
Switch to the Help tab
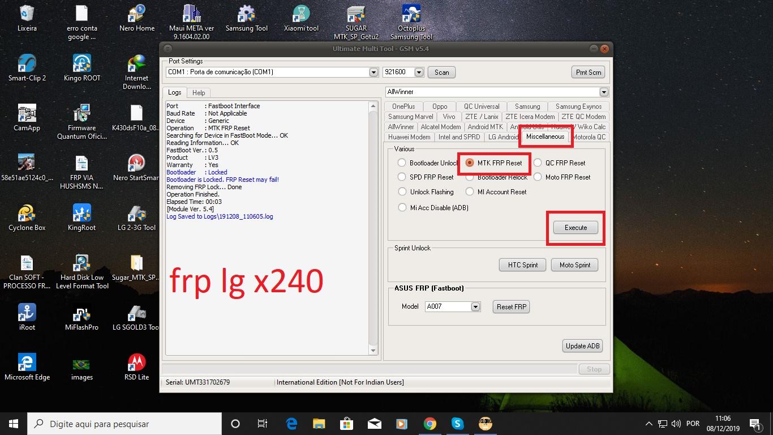[199, 93]
